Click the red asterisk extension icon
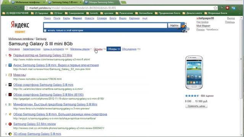Screen dimensions: 244x137 (x=227, y=8)
